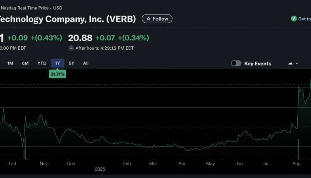The image size is (311, 178).
Task: Click the mountain chart type icon
Action: tap(290, 63)
